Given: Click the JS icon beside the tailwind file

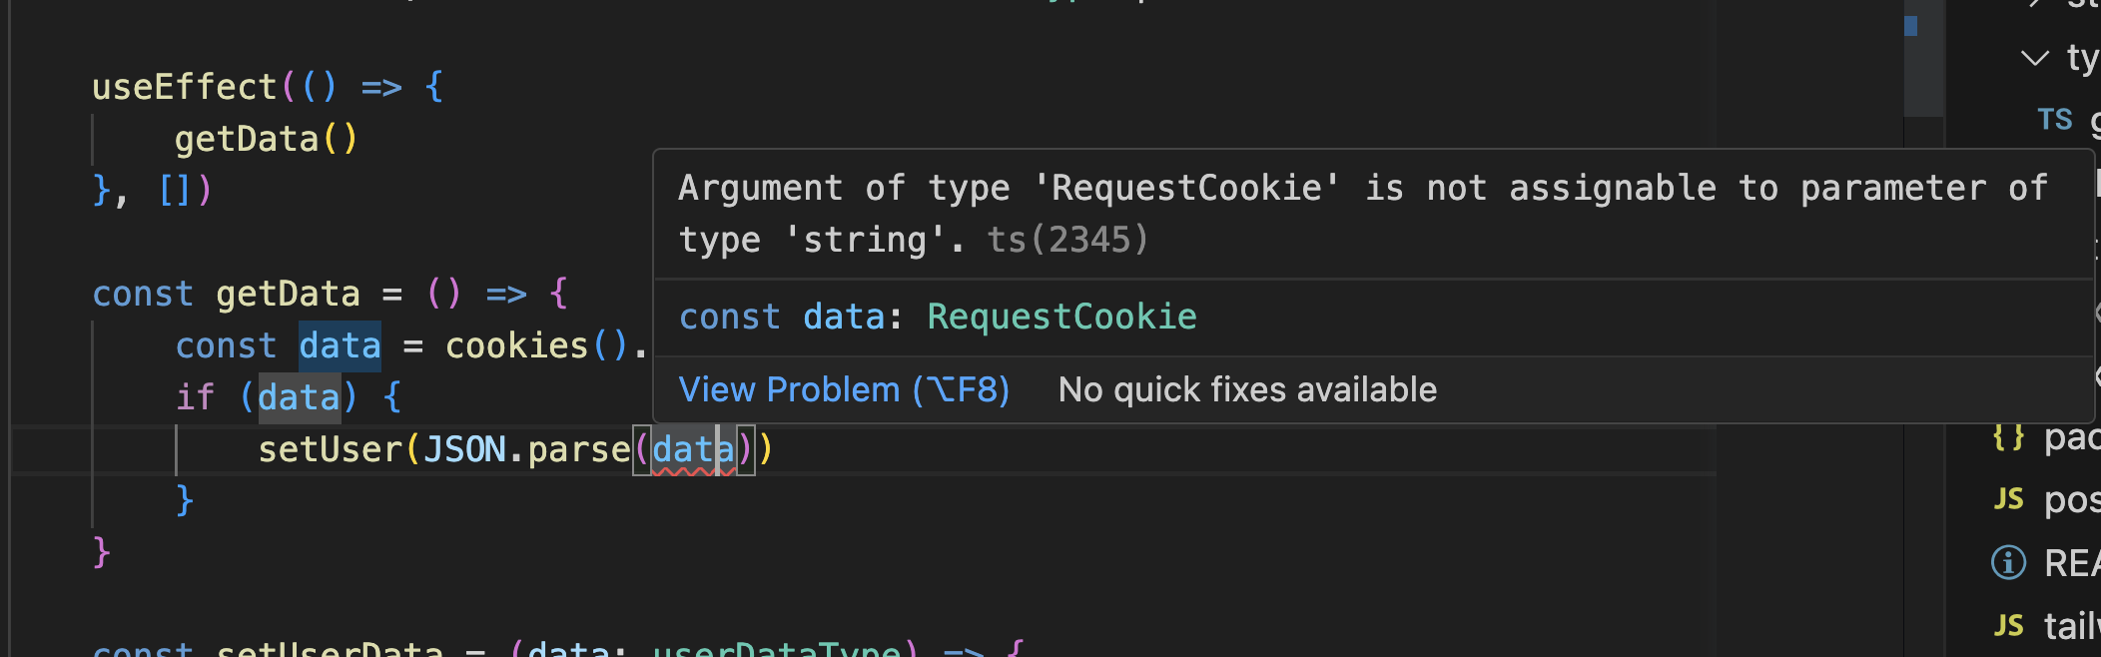Looking at the screenshot, I should [x=2009, y=624].
